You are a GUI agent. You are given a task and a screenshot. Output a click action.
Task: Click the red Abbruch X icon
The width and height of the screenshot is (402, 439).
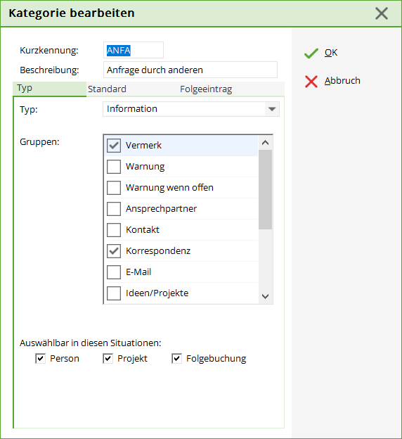pyautogui.click(x=311, y=82)
